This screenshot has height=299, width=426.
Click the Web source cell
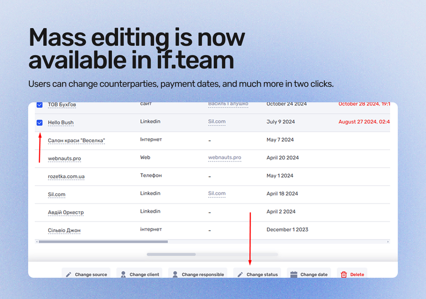click(x=145, y=157)
